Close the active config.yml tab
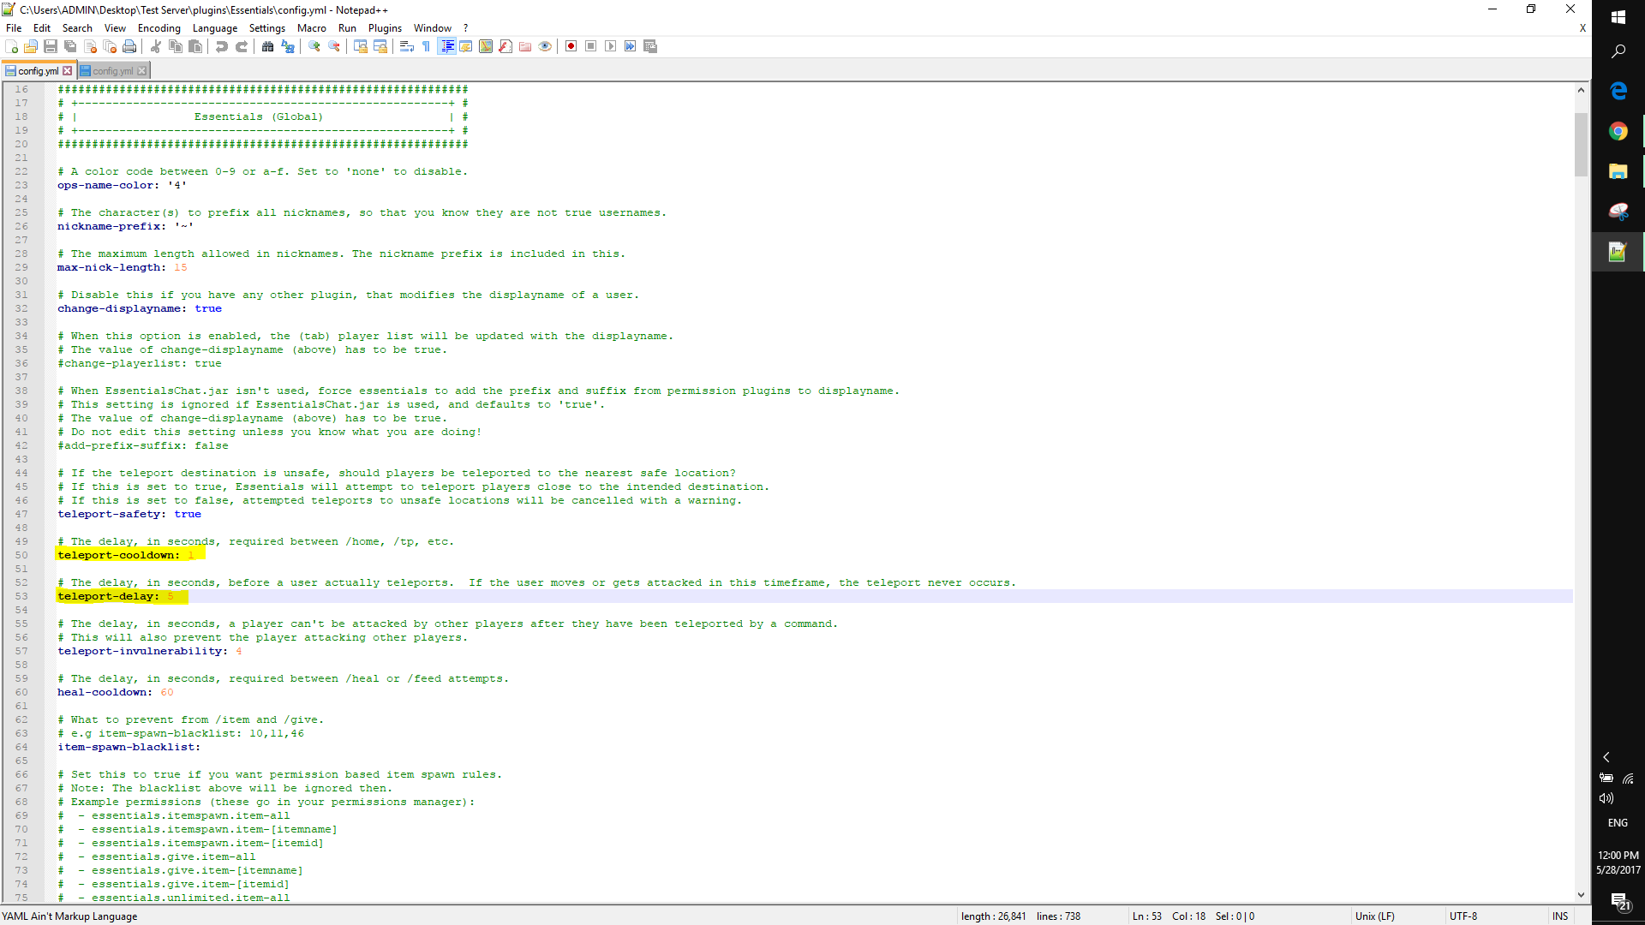 68,71
